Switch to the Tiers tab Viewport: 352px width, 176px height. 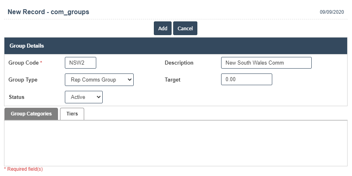72,114
